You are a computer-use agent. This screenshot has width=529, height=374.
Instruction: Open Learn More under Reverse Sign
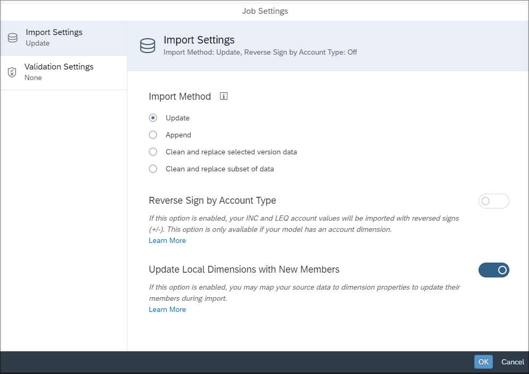tap(167, 240)
